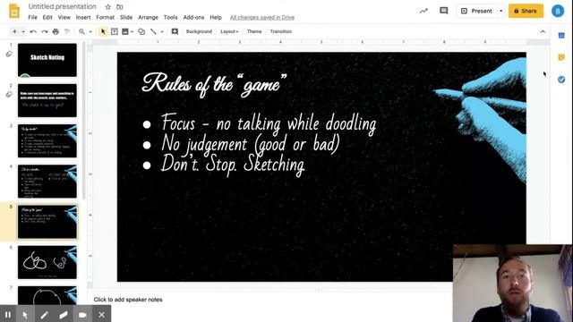Open Keep notes side panel icon
The height and width of the screenshot is (322, 573).
[561, 57]
